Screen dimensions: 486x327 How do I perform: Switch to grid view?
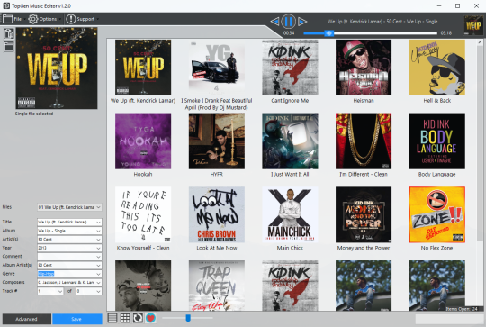125,318
